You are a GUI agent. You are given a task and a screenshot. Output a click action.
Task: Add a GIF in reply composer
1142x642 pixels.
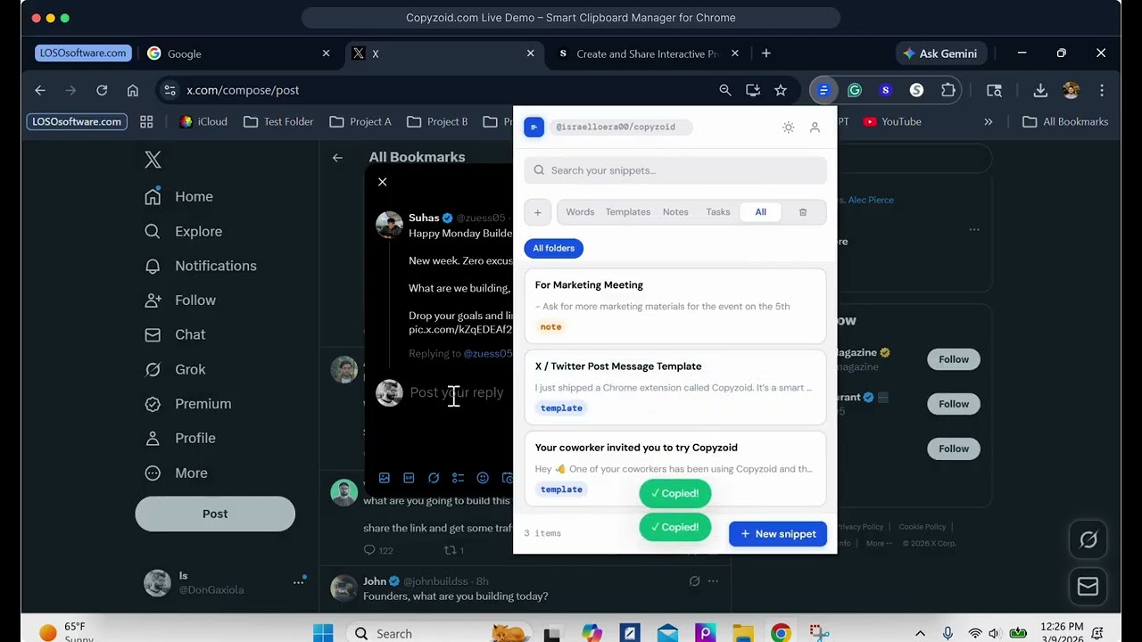(x=409, y=478)
